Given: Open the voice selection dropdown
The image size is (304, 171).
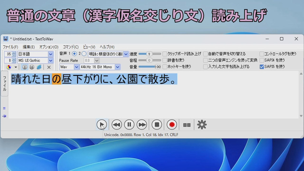Looking at the screenshot, I should click(126, 54).
